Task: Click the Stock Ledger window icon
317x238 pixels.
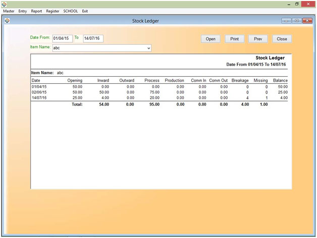Action: click(8, 21)
